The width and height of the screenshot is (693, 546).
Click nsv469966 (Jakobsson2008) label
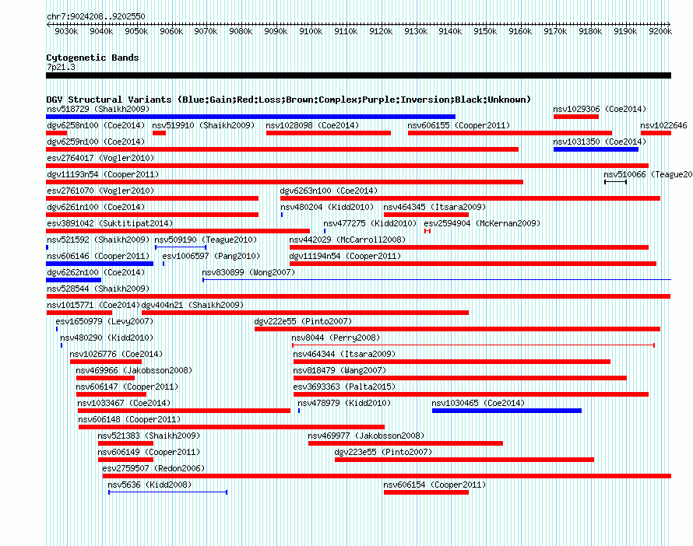pos(134,370)
